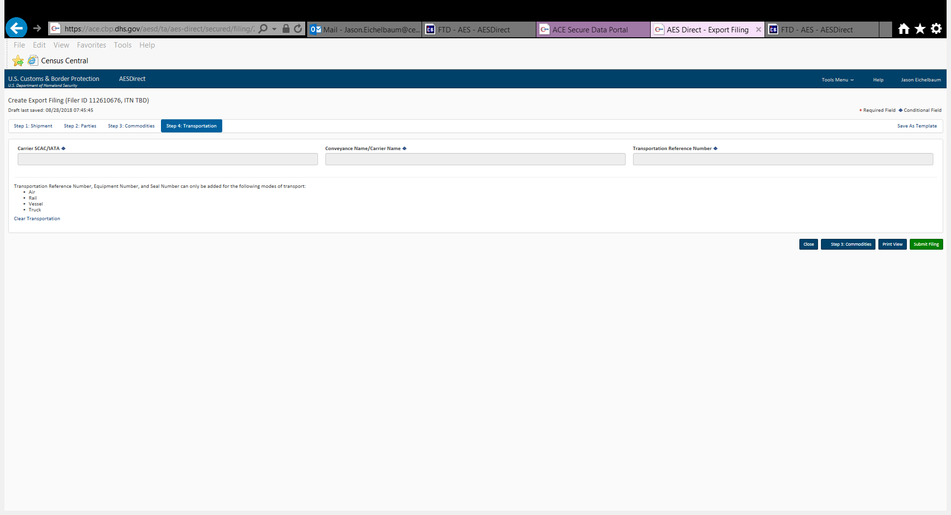Expand the Tools Menu dropdown
The image size is (951, 515).
click(837, 79)
